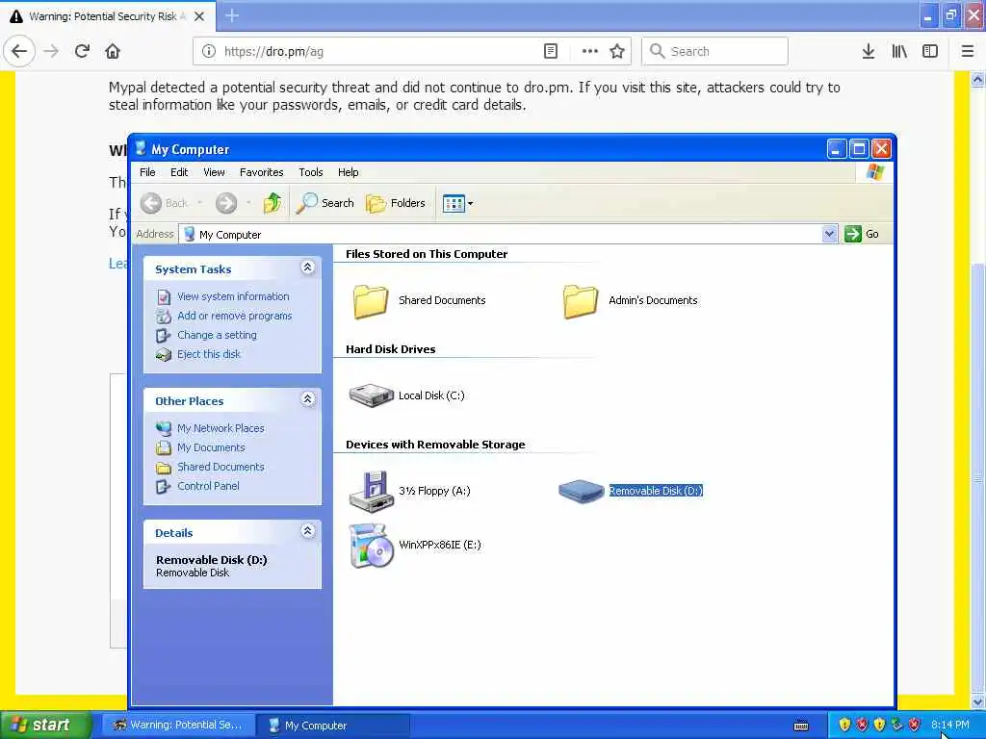Select the WinXPPx86IE (E:) CD drive icon
Viewport: 986px width, 739px height.
(x=371, y=545)
